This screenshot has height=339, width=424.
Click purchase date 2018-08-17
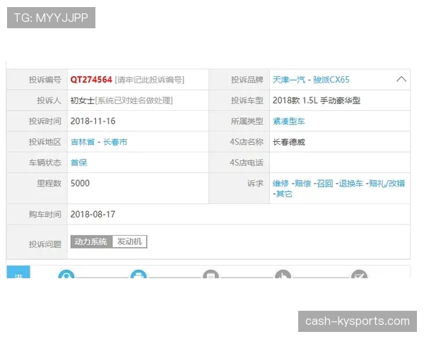coord(93,215)
